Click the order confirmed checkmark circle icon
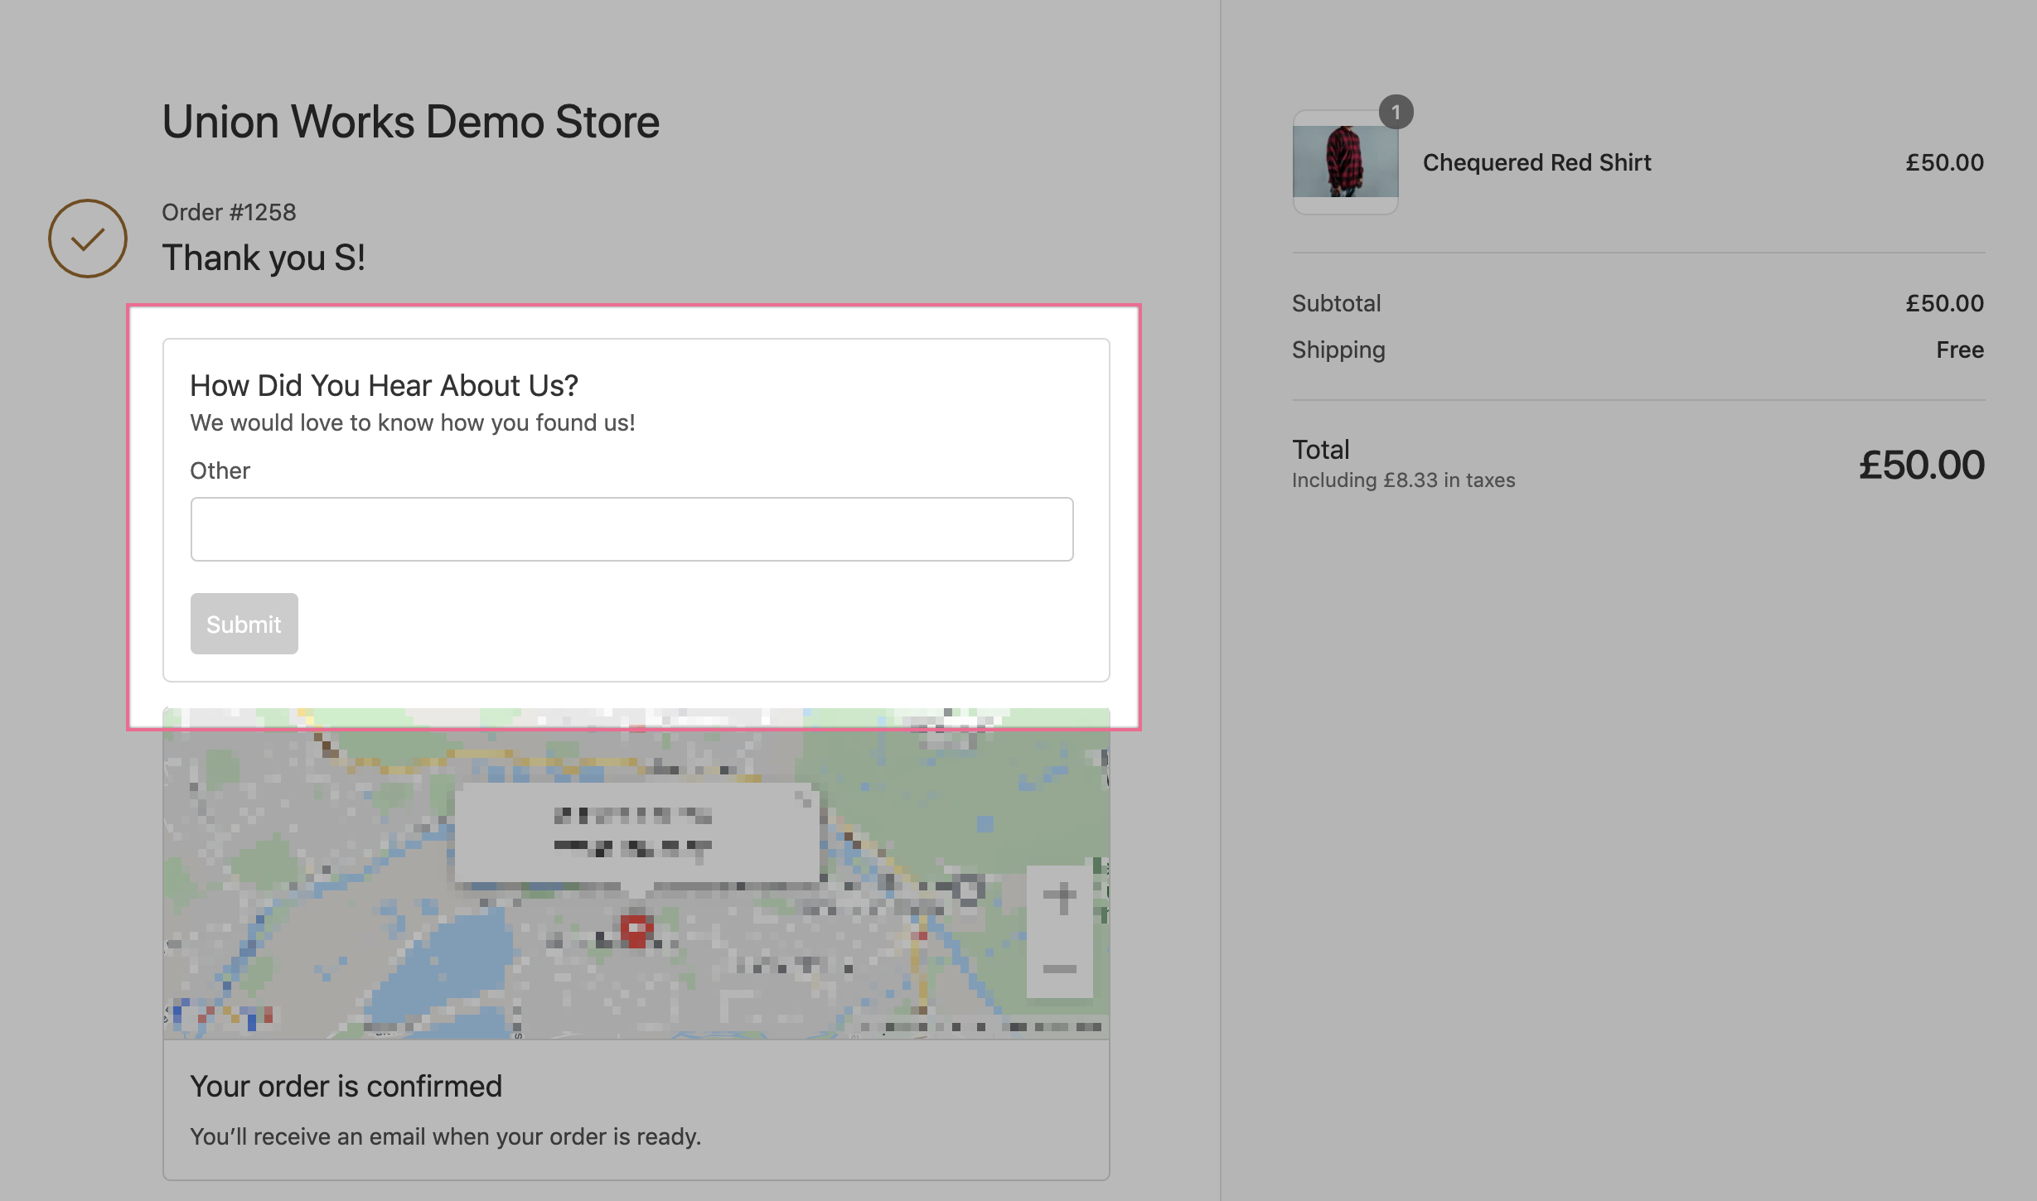 [88, 239]
